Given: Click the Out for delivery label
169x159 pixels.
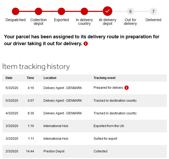Looking at the screenshot, I should (131, 22).
